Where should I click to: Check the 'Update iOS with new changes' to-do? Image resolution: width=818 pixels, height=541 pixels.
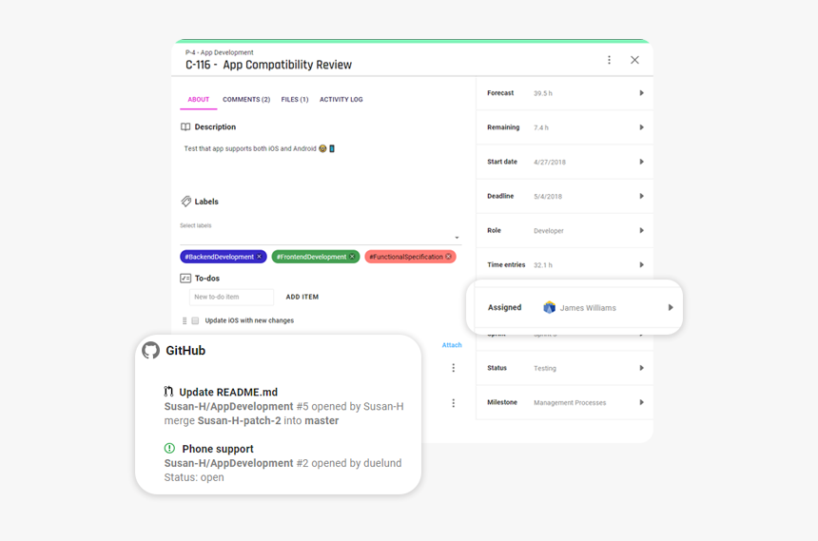(x=195, y=321)
